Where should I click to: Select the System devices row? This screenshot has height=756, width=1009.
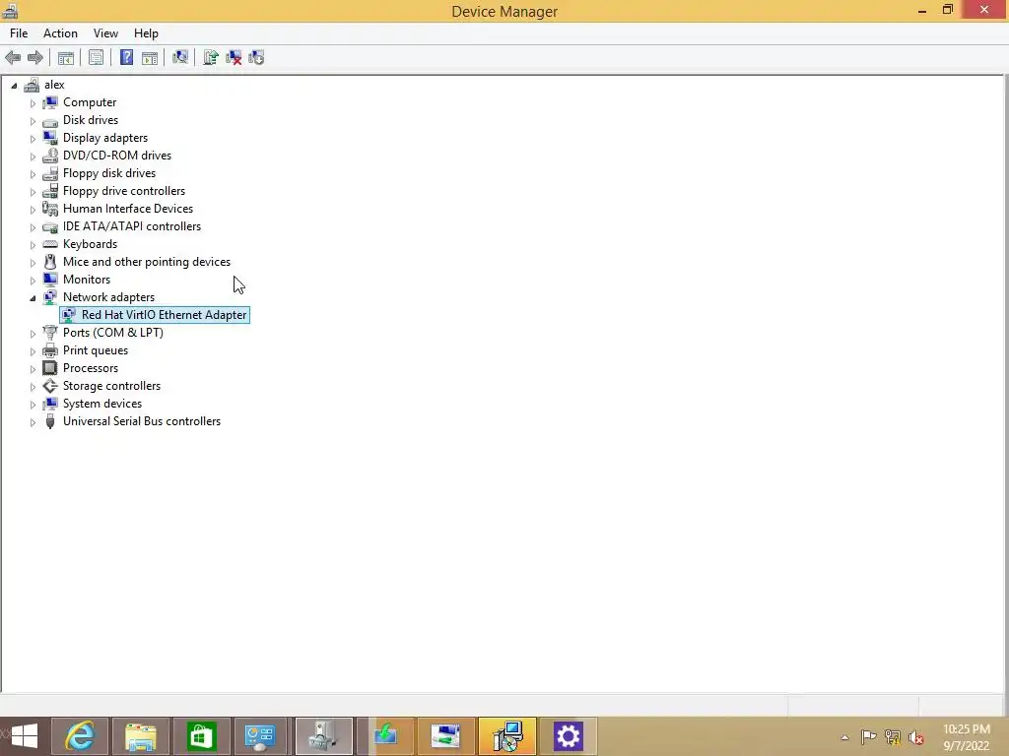101,404
